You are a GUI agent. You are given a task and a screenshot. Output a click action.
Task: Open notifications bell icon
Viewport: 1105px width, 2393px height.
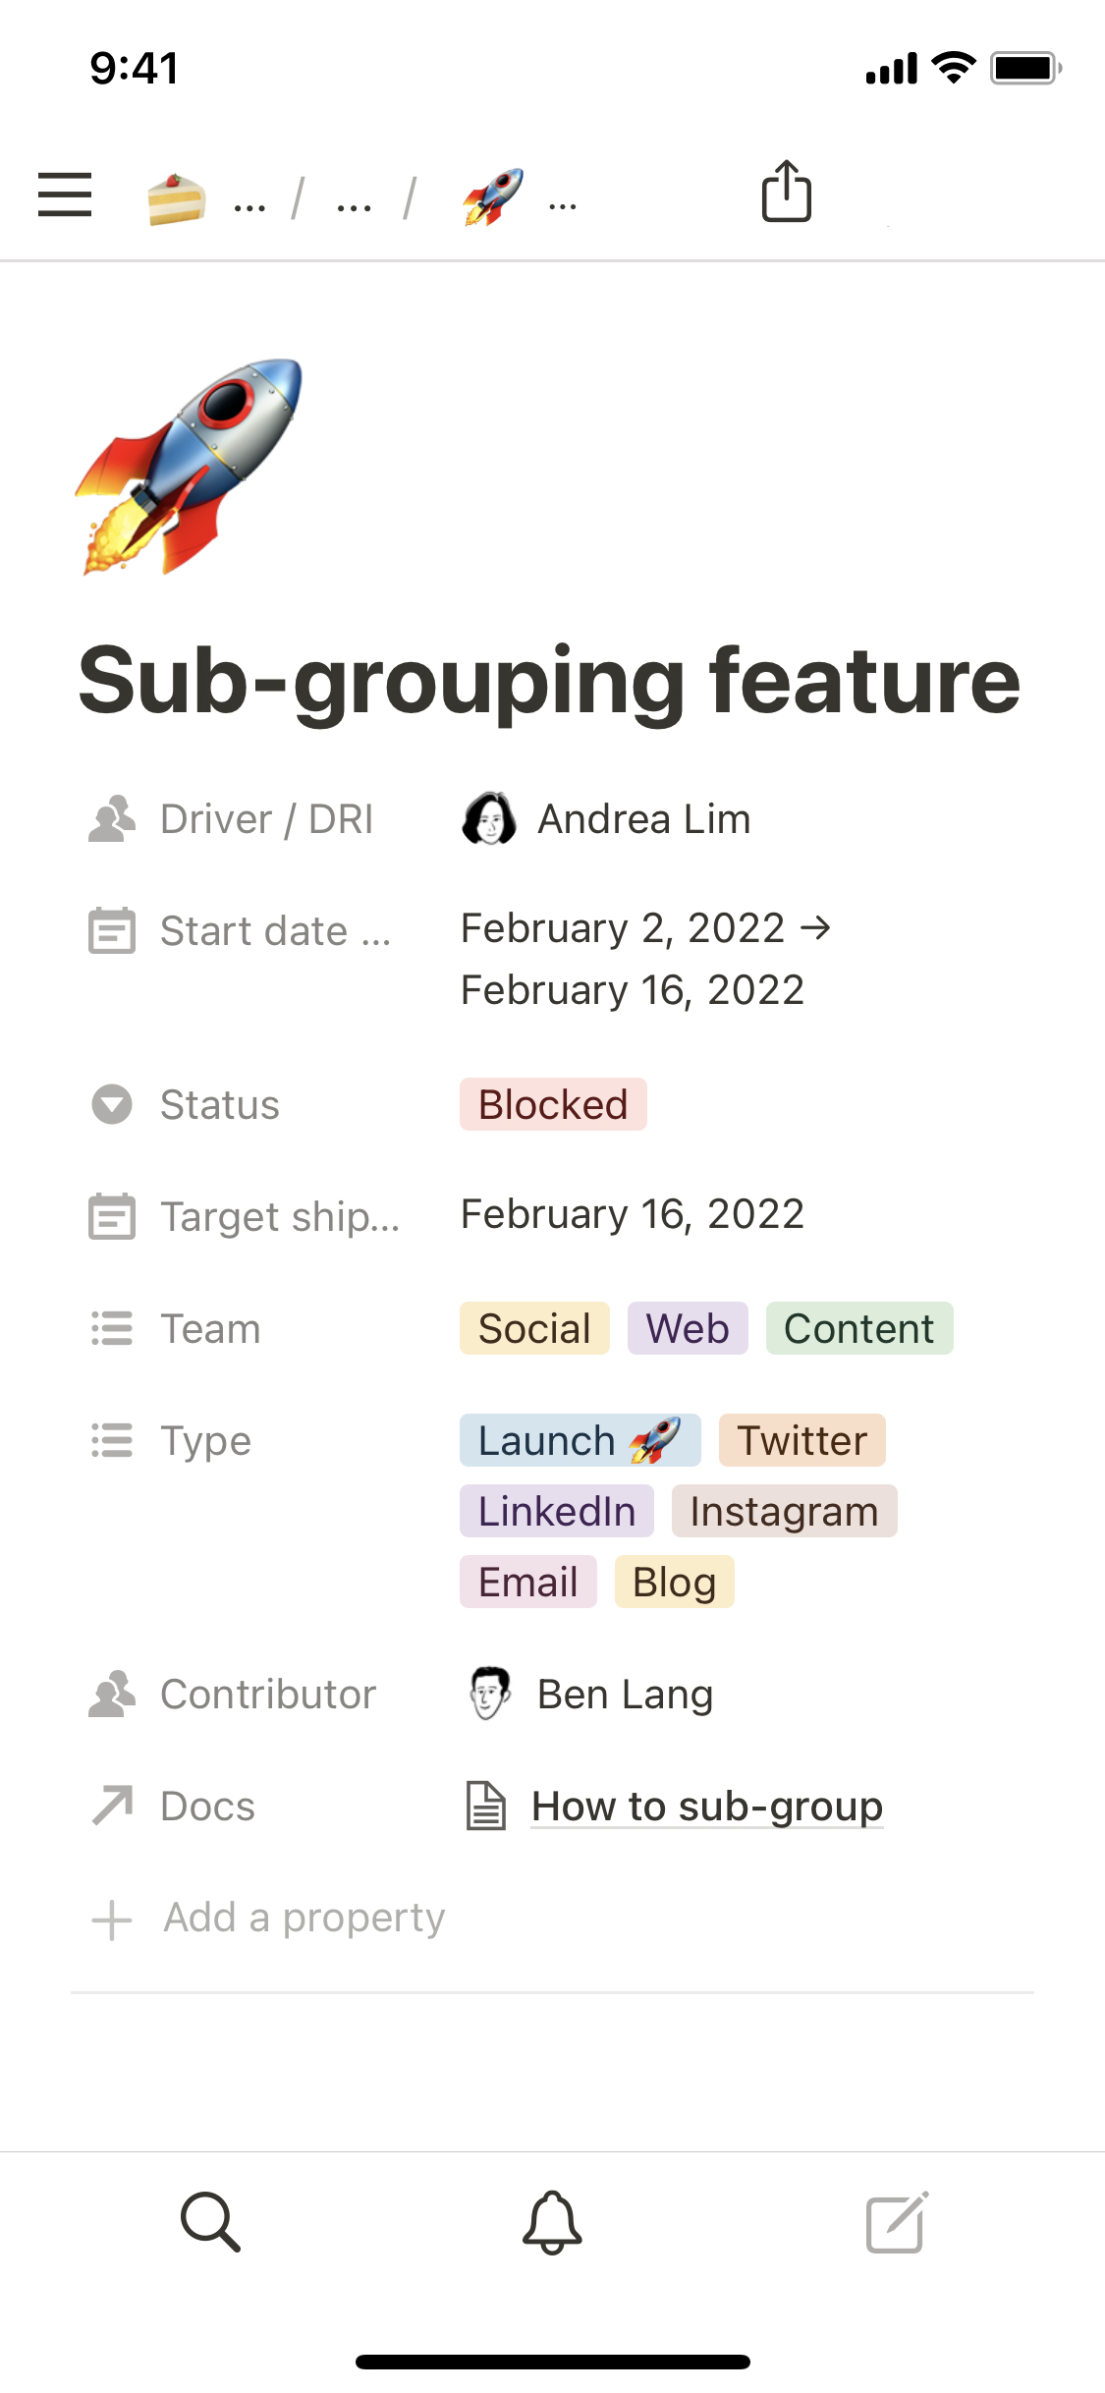[x=552, y=2221]
